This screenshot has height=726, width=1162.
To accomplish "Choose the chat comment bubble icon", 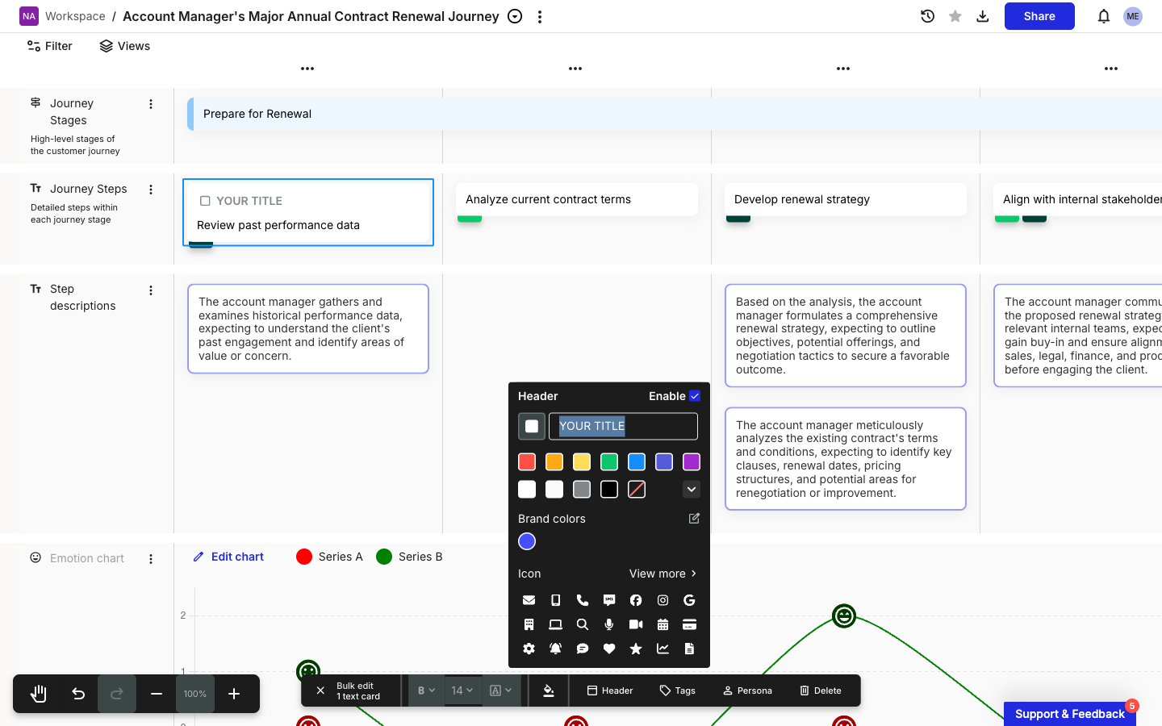I will (x=583, y=649).
